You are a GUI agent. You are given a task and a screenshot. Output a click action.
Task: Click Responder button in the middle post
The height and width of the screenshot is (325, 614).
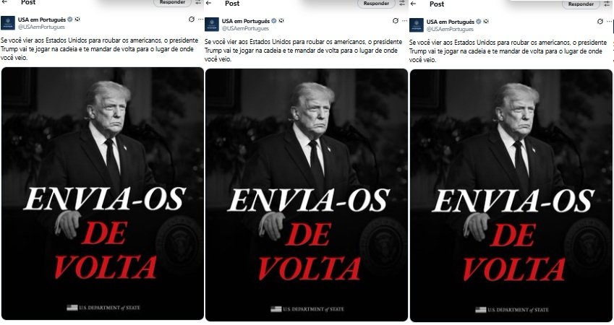click(376, 4)
